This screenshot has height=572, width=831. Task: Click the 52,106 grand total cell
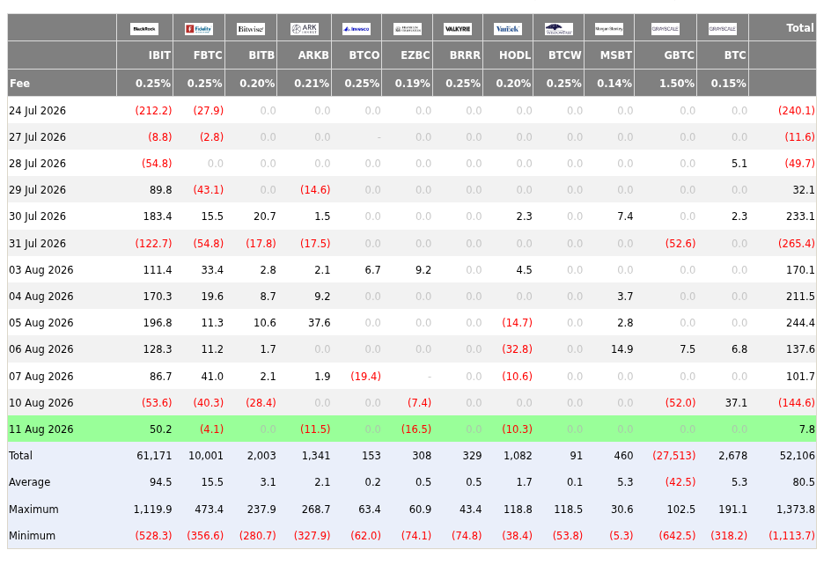tap(797, 456)
